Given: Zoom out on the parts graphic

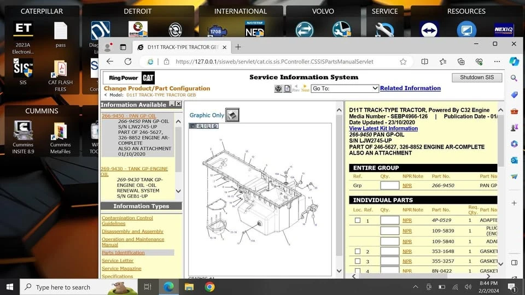Looking at the screenshot, I should point(207,126).
